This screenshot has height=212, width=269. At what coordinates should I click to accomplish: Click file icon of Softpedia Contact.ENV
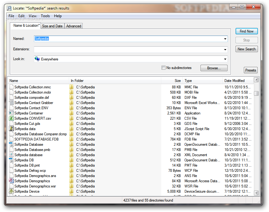[x=11, y=108]
